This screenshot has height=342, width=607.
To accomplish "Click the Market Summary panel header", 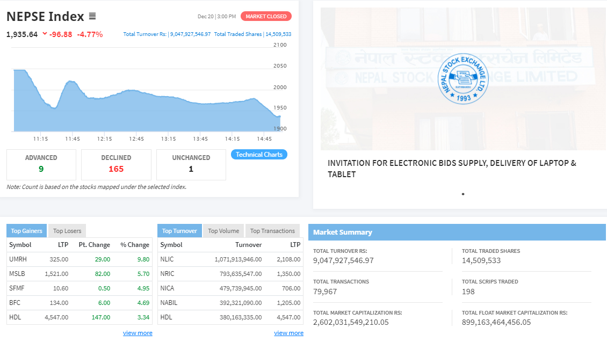I will pyautogui.click(x=457, y=232).
